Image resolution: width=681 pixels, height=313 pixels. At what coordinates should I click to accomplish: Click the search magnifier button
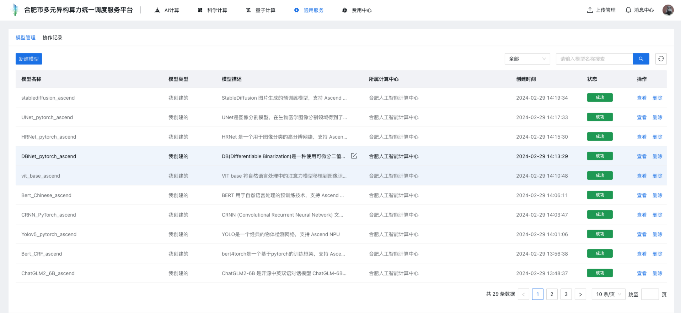641,59
